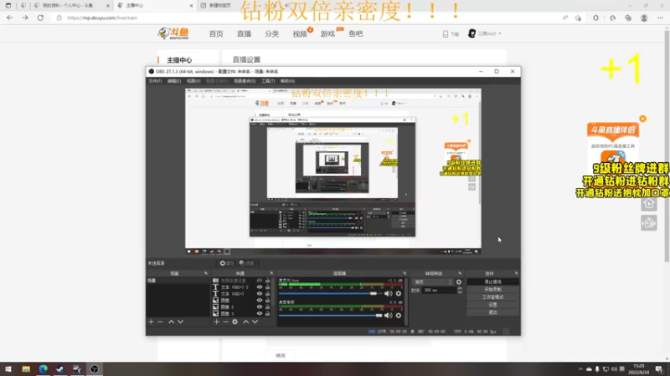Open Steam from the taskbar
The height and width of the screenshot is (376, 670).
tap(59, 369)
